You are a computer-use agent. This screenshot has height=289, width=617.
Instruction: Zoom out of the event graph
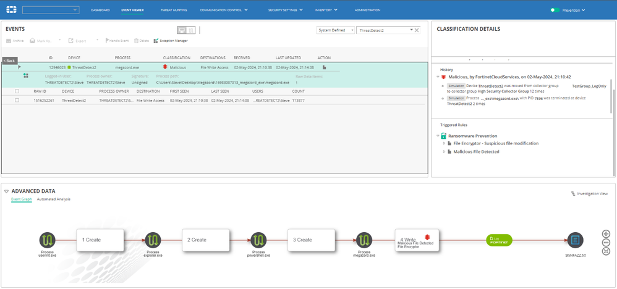(x=606, y=243)
